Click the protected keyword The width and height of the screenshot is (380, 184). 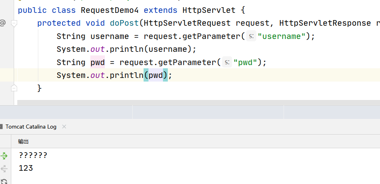pyautogui.click(x=59, y=23)
